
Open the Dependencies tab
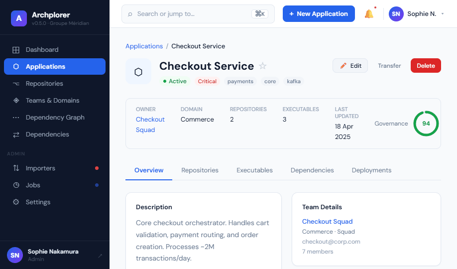[312, 170]
